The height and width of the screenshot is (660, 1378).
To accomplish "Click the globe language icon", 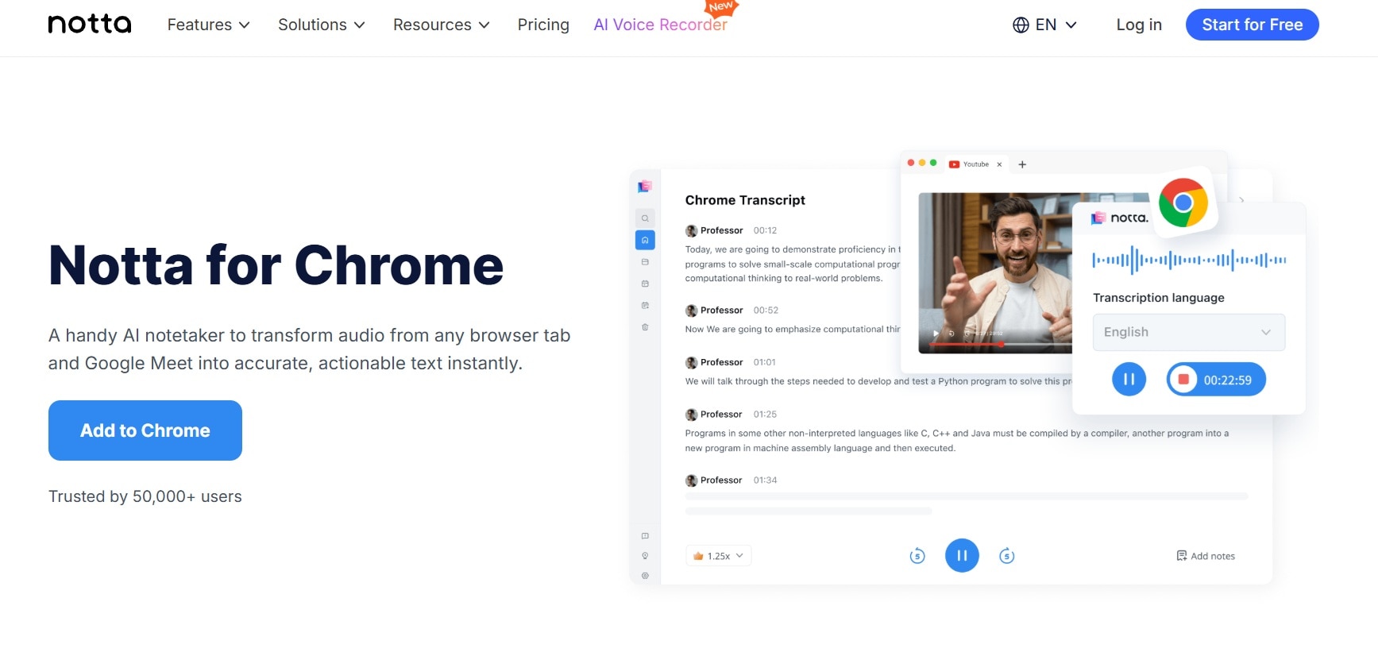I will pyautogui.click(x=1021, y=25).
